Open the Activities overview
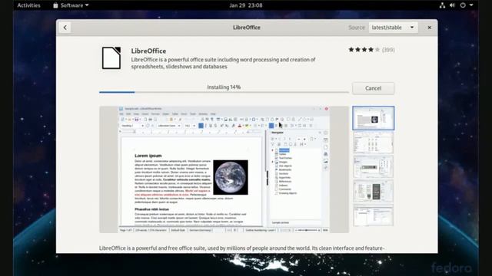Viewport: 492px width, 276px height. pos(28,5)
